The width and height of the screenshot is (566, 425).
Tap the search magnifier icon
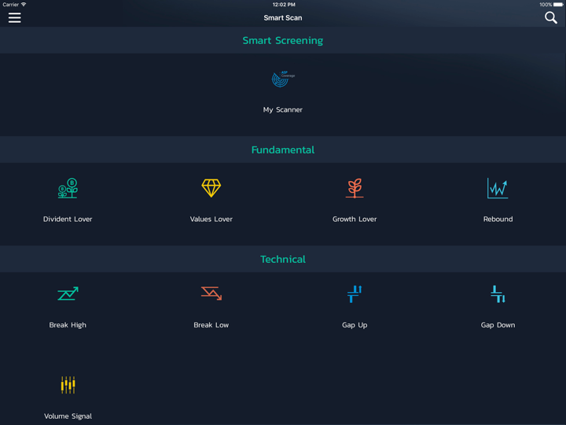[550, 17]
